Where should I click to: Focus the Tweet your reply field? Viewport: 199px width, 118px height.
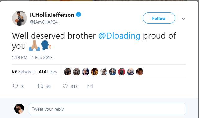(107, 109)
